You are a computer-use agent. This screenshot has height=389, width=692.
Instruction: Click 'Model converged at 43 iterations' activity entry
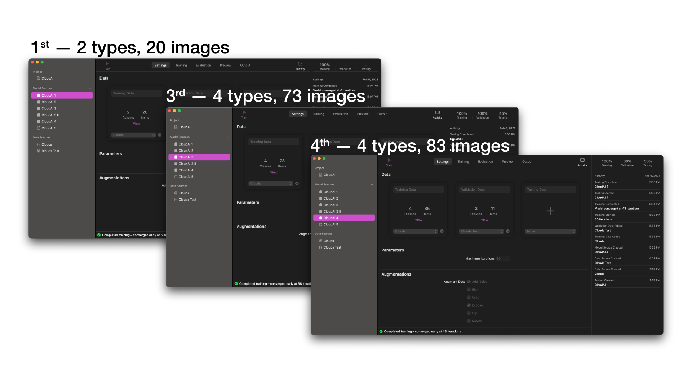[x=617, y=209]
